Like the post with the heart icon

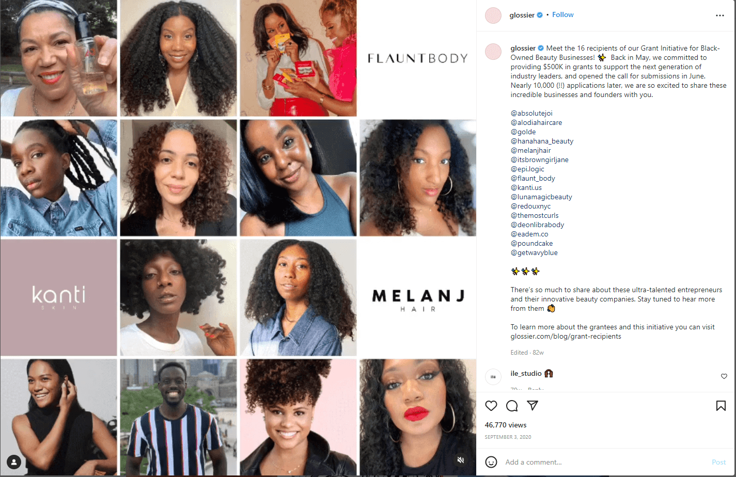click(491, 406)
